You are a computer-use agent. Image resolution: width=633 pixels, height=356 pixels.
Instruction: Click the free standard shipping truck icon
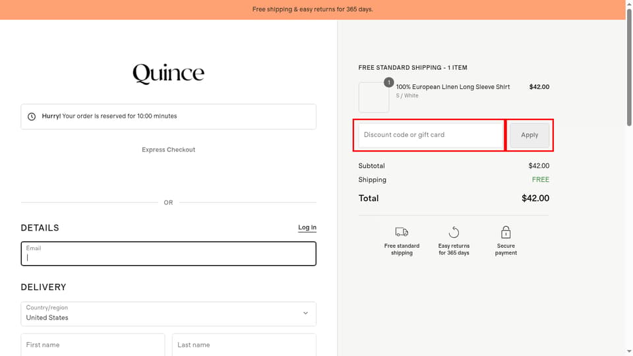[402, 231]
